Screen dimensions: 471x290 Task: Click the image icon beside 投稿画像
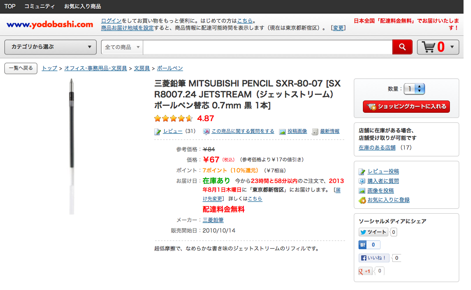(282, 132)
